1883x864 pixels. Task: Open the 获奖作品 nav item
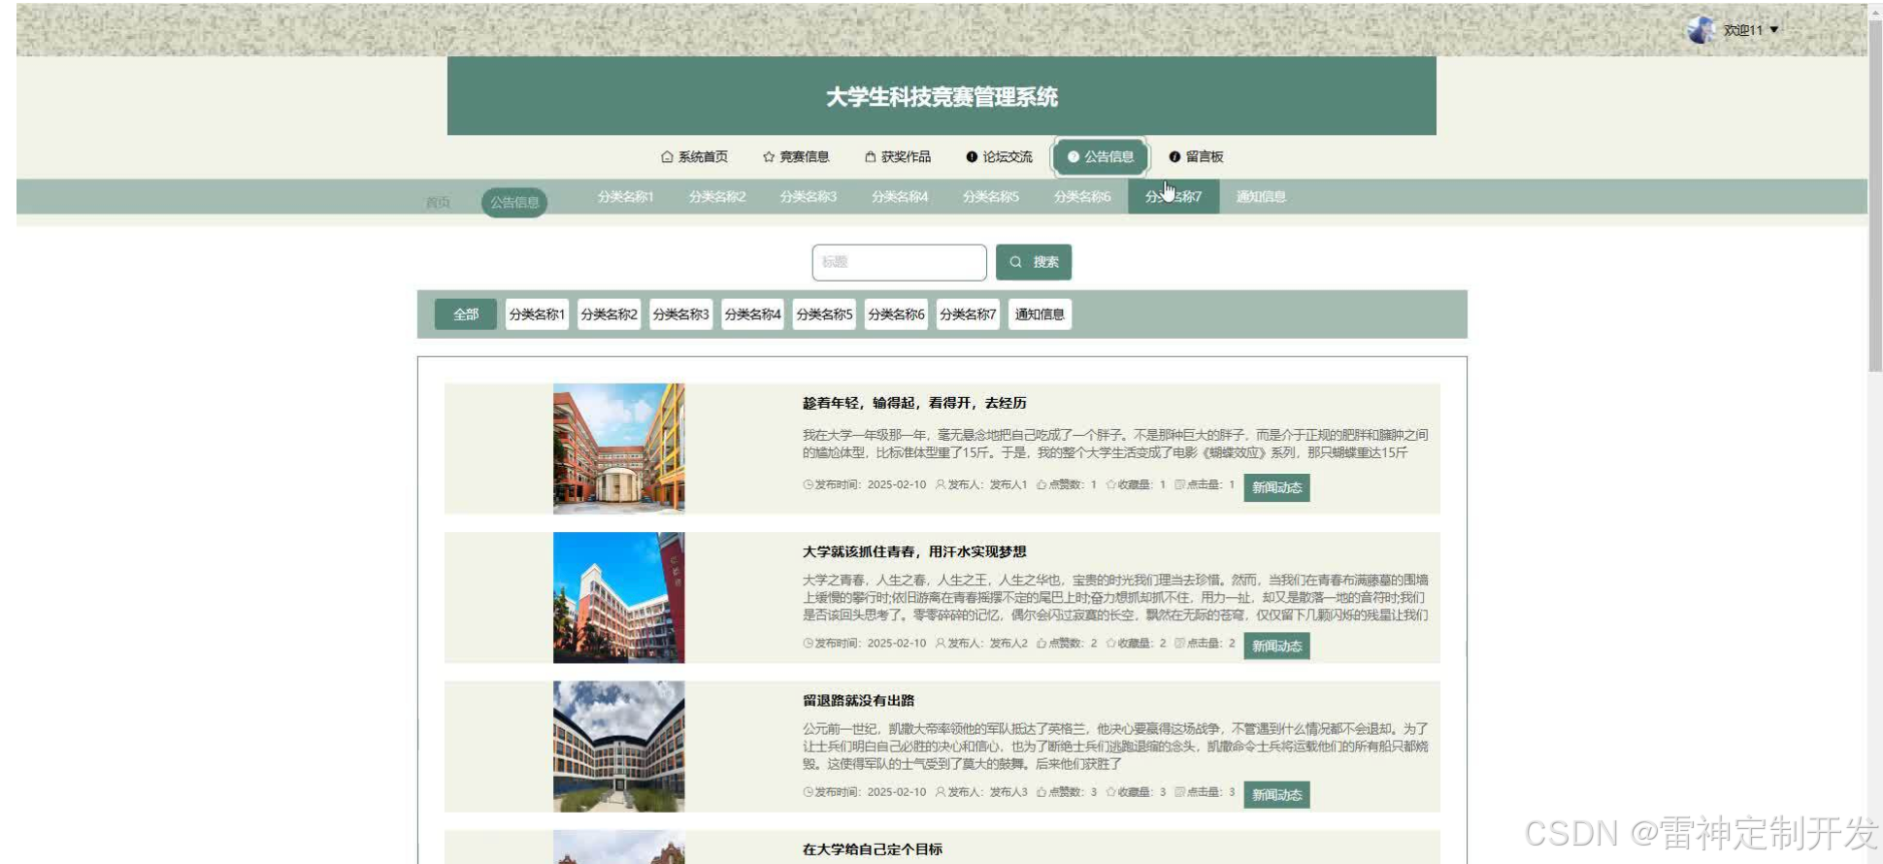[x=898, y=156]
